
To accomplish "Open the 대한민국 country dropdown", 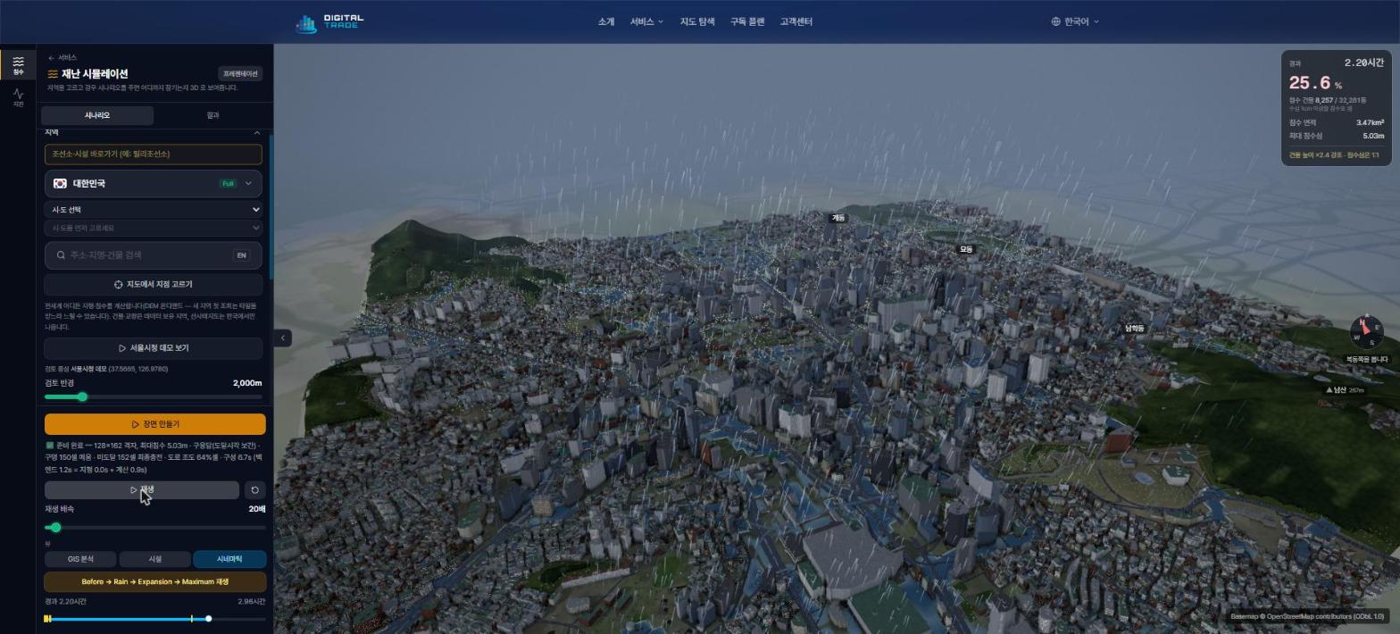I will [x=154, y=184].
